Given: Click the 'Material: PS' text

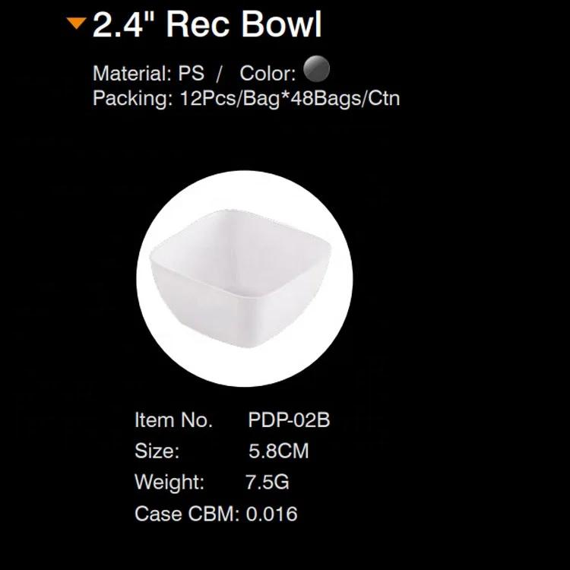Looking at the screenshot, I should click(148, 74).
